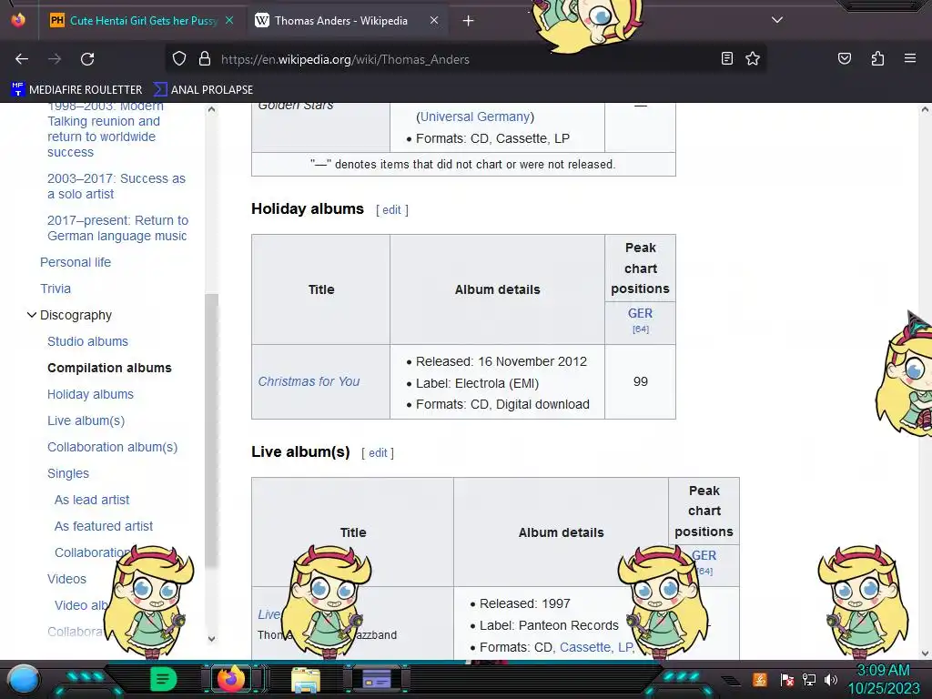The height and width of the screenshot is (699, 932).
Task: Click the page scrollbar up arrow
Action: coord(925,109)
